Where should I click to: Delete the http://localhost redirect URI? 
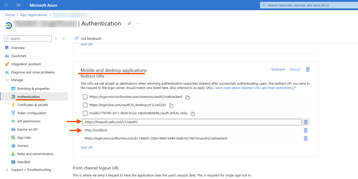(x=305, y=130)
